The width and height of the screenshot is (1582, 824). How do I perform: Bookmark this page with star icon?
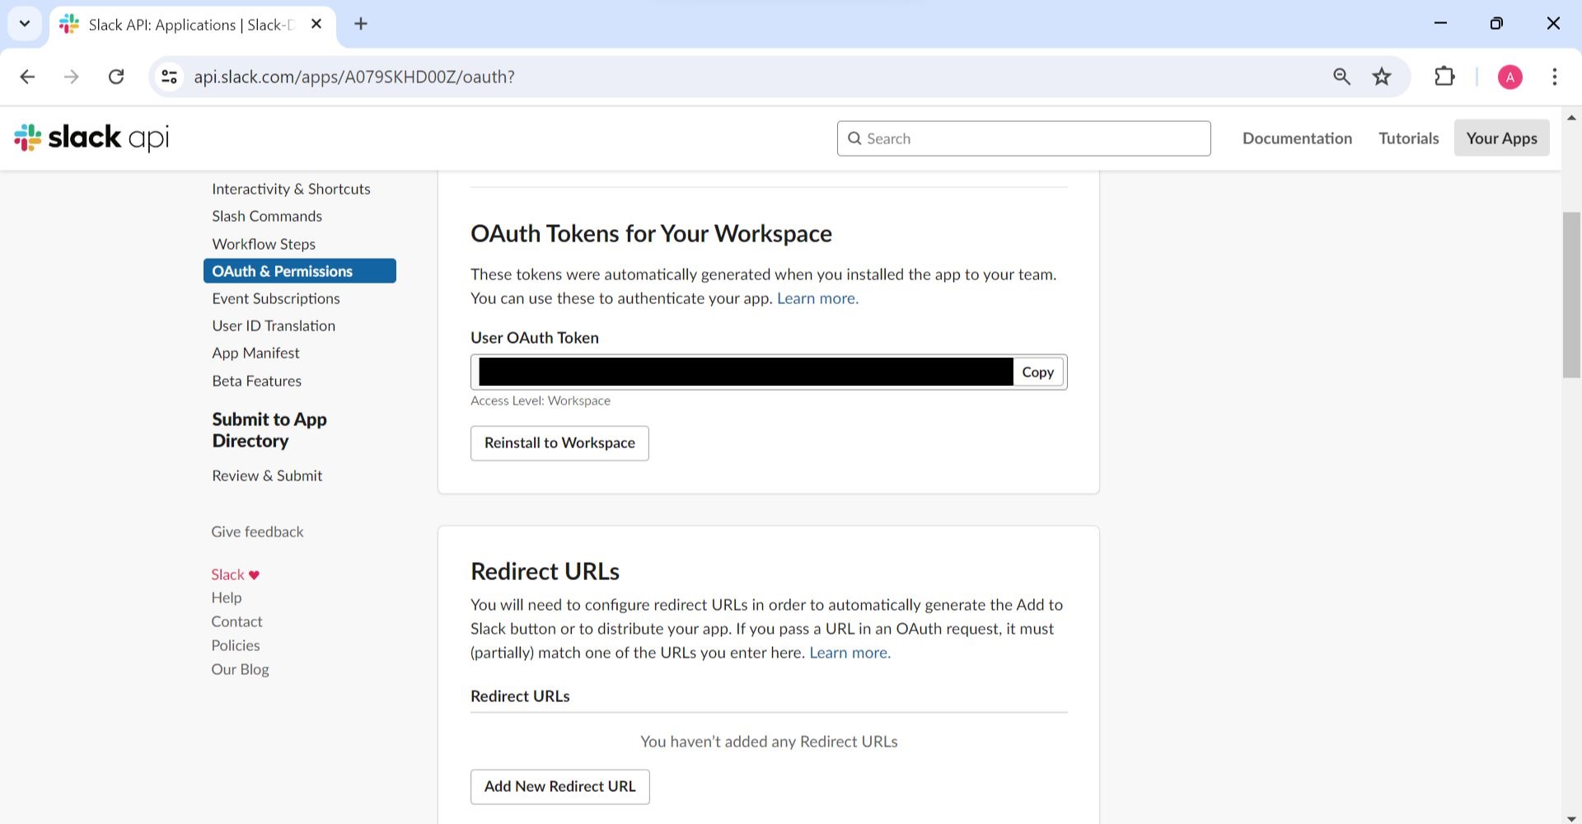pyautogui.click(x=1382, y=77)
